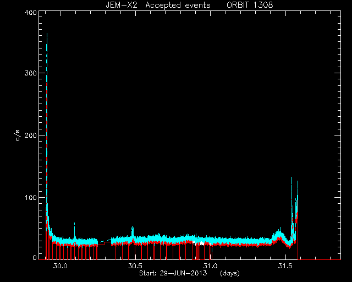Click the small cyan spike near 30.1 days
352x282 pixels.
pos(75,224)
